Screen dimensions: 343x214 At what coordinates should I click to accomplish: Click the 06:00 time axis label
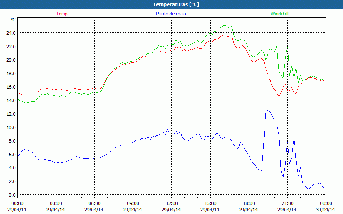click(x=94, y=204)
